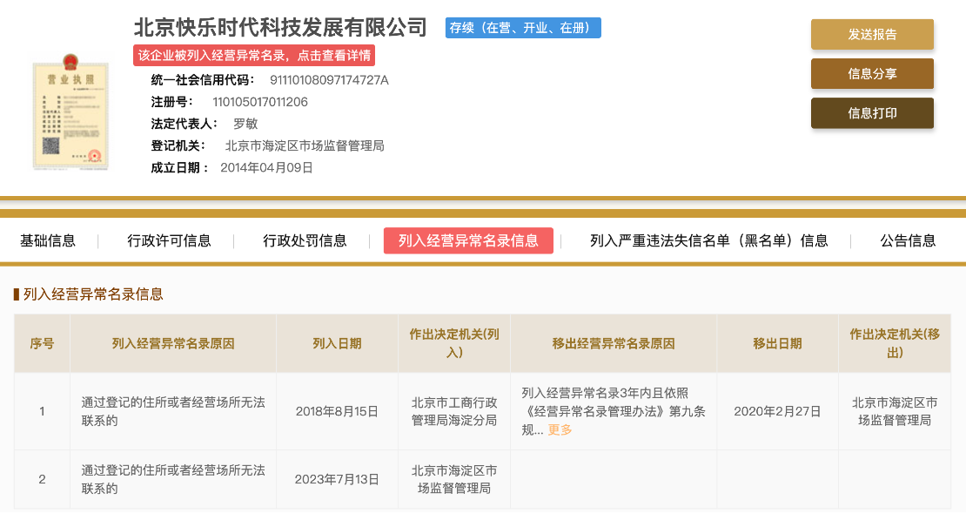Open the abnormal operation warning banner details
The width and height of the screenshot is (966, 527).
point(254,56)
